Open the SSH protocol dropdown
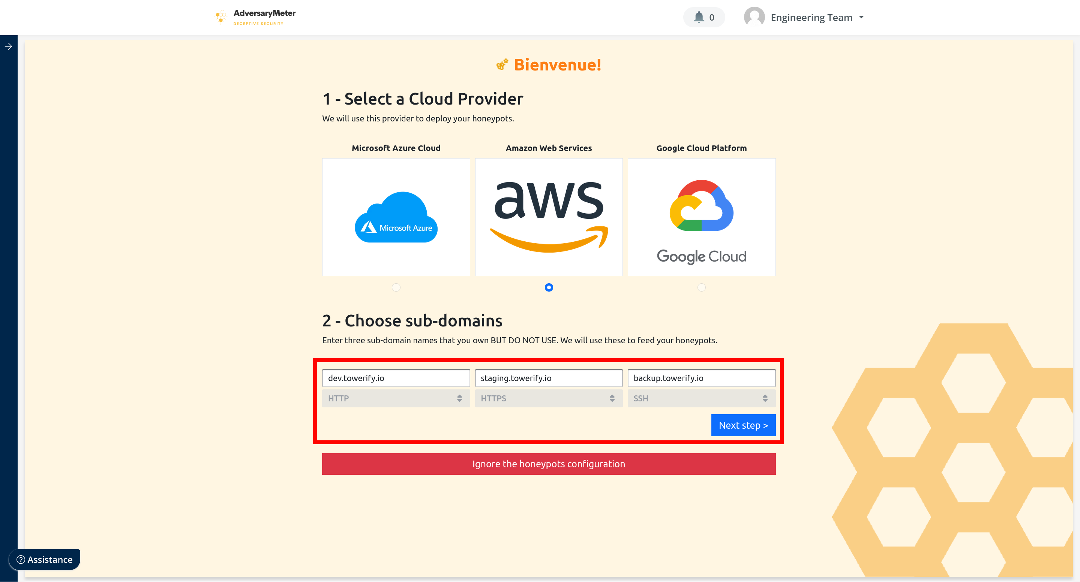 click(701, 398)
